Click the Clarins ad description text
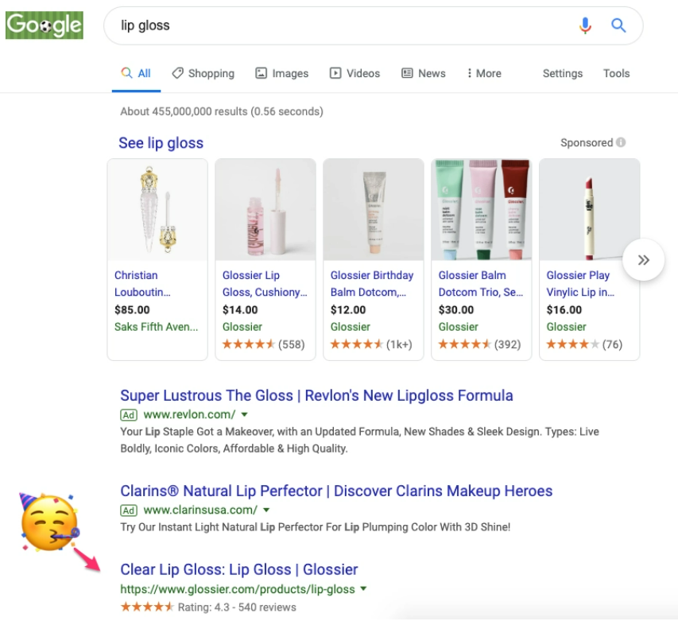The width and height of the screenshot is (678, 629). point(316,527)
